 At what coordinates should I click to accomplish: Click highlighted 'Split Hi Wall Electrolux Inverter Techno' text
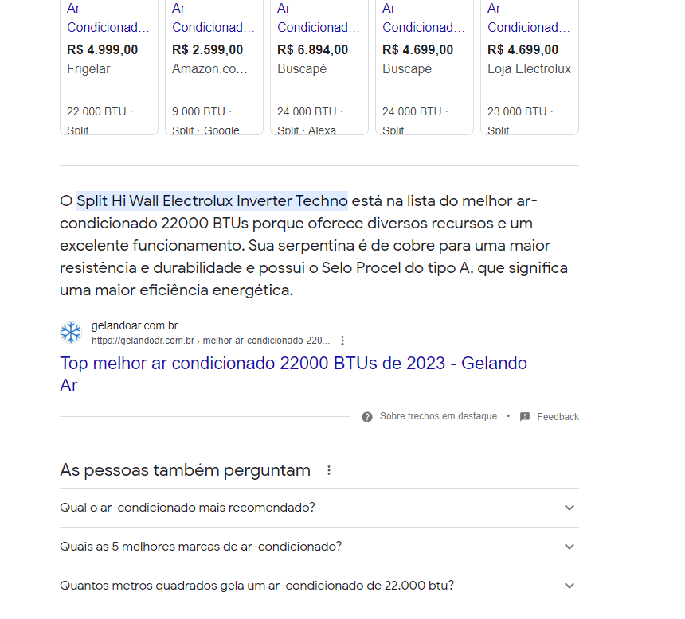pyautogui.click(x=213, y=200)
